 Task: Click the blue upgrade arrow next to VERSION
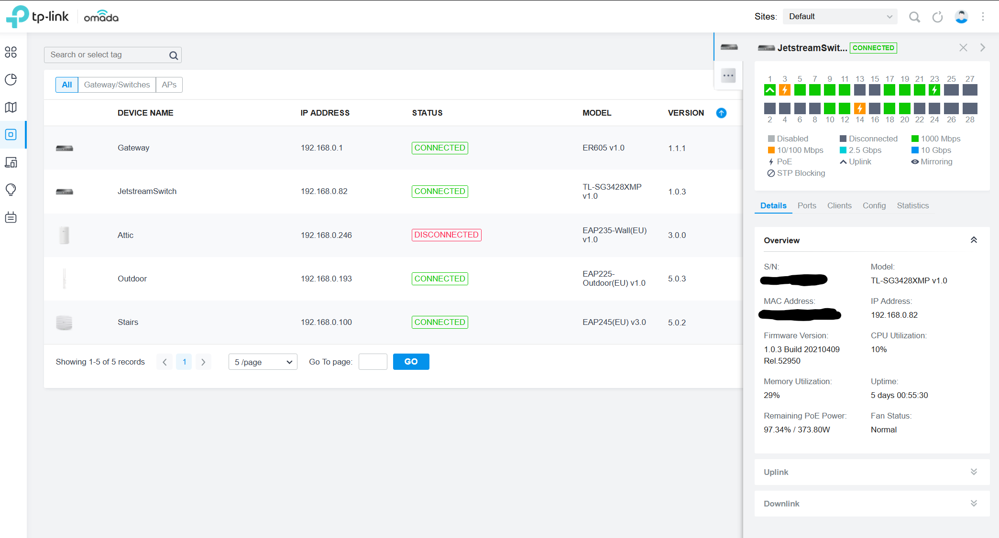click(721, 113)
